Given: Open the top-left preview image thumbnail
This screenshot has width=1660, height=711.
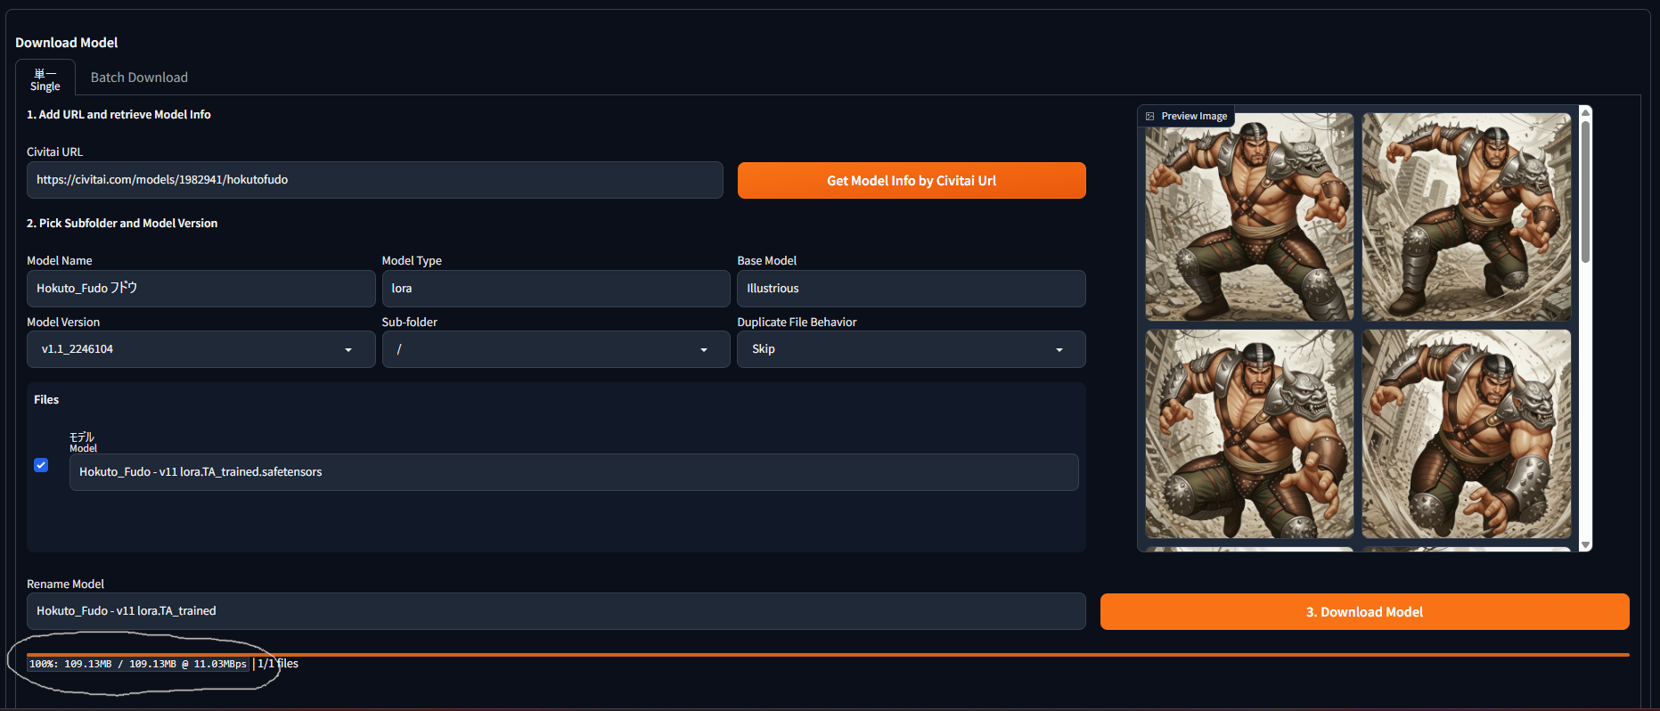Looking at the screenshot, I should 1248,217.
